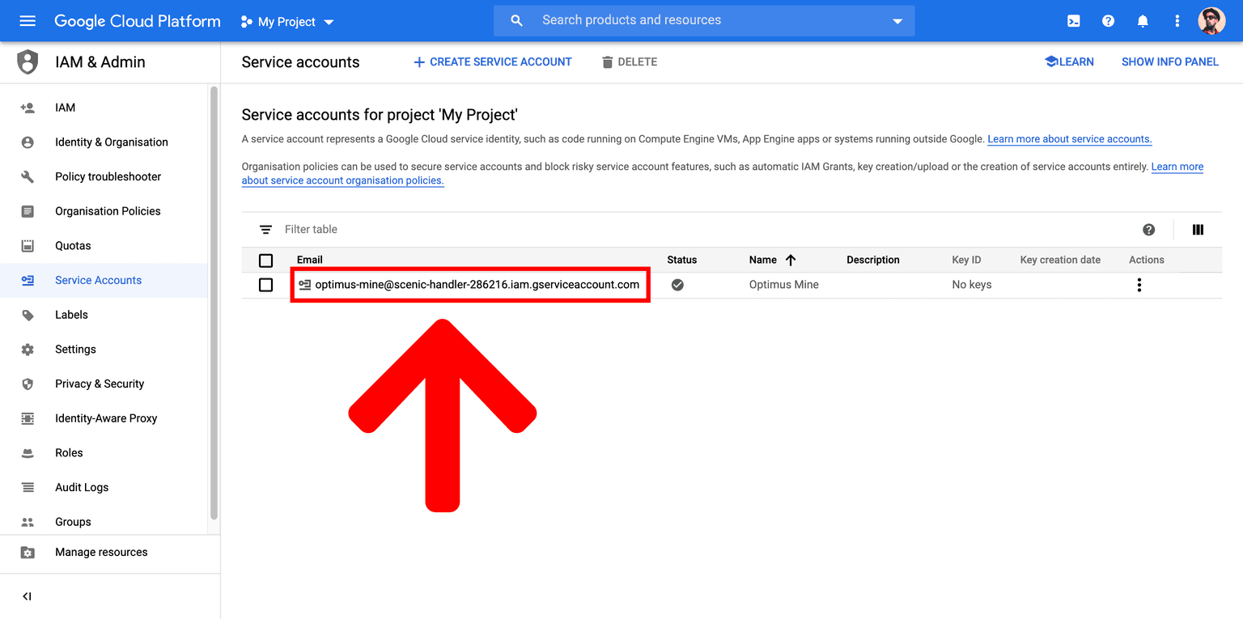The width and height of the screenshot is (1243, 619).
Task: Open the top bar three-dot options menu
Action: pyautogui.click(x=1177, y=20)
